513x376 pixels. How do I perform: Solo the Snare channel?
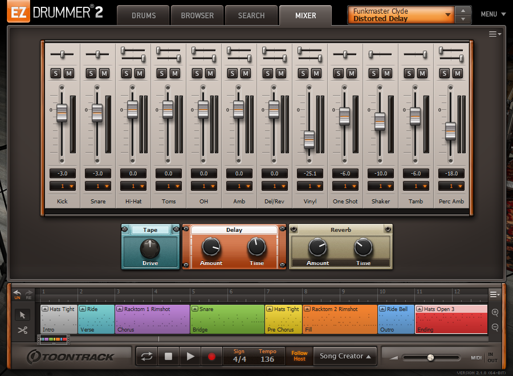pyautogui.click(x=91, y=73)
